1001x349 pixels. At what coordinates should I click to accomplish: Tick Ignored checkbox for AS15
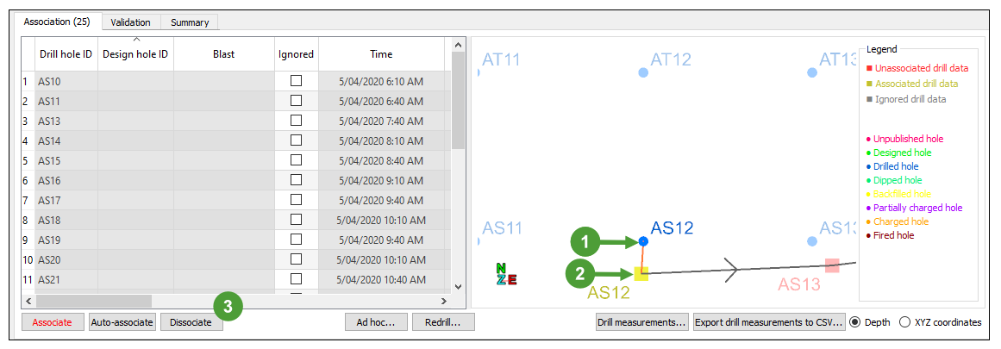[297, 160]
